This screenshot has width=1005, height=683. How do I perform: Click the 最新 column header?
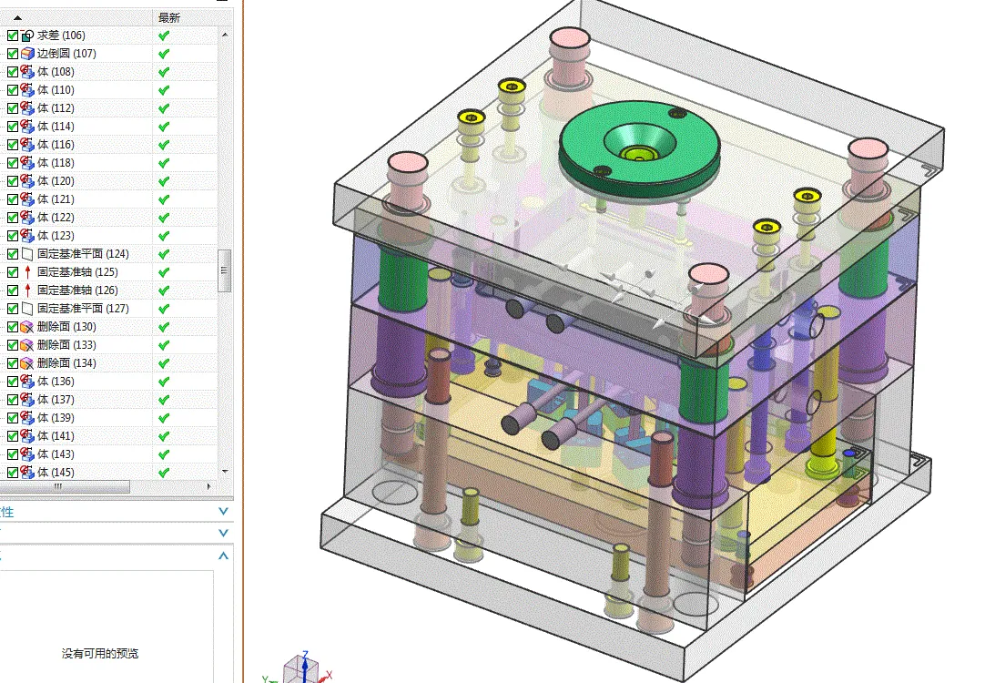click(169, 18)
